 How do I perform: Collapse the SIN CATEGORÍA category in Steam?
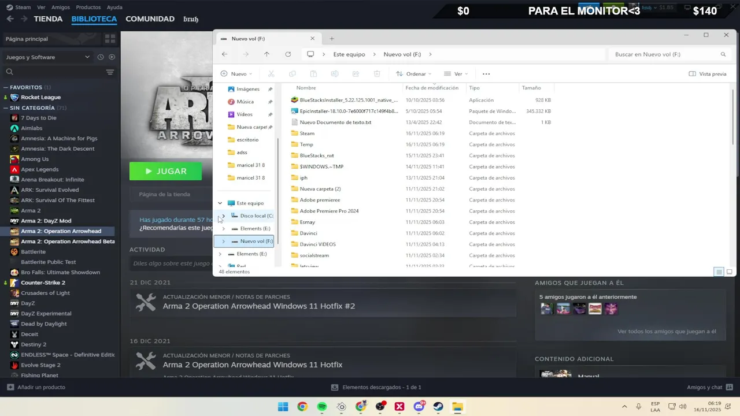[6, 108]
